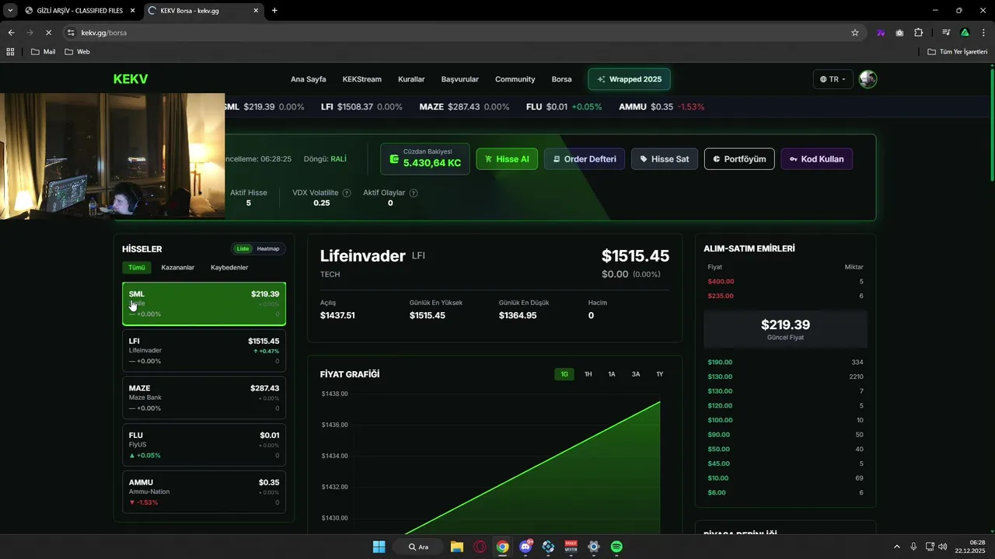
Task: Expand the TR language dropdown
Action: (833, 79)
